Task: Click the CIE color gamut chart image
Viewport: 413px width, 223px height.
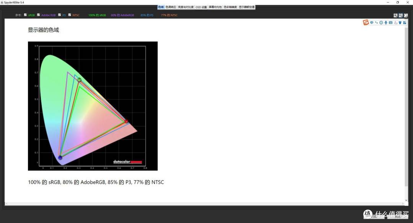Action: 93,106
